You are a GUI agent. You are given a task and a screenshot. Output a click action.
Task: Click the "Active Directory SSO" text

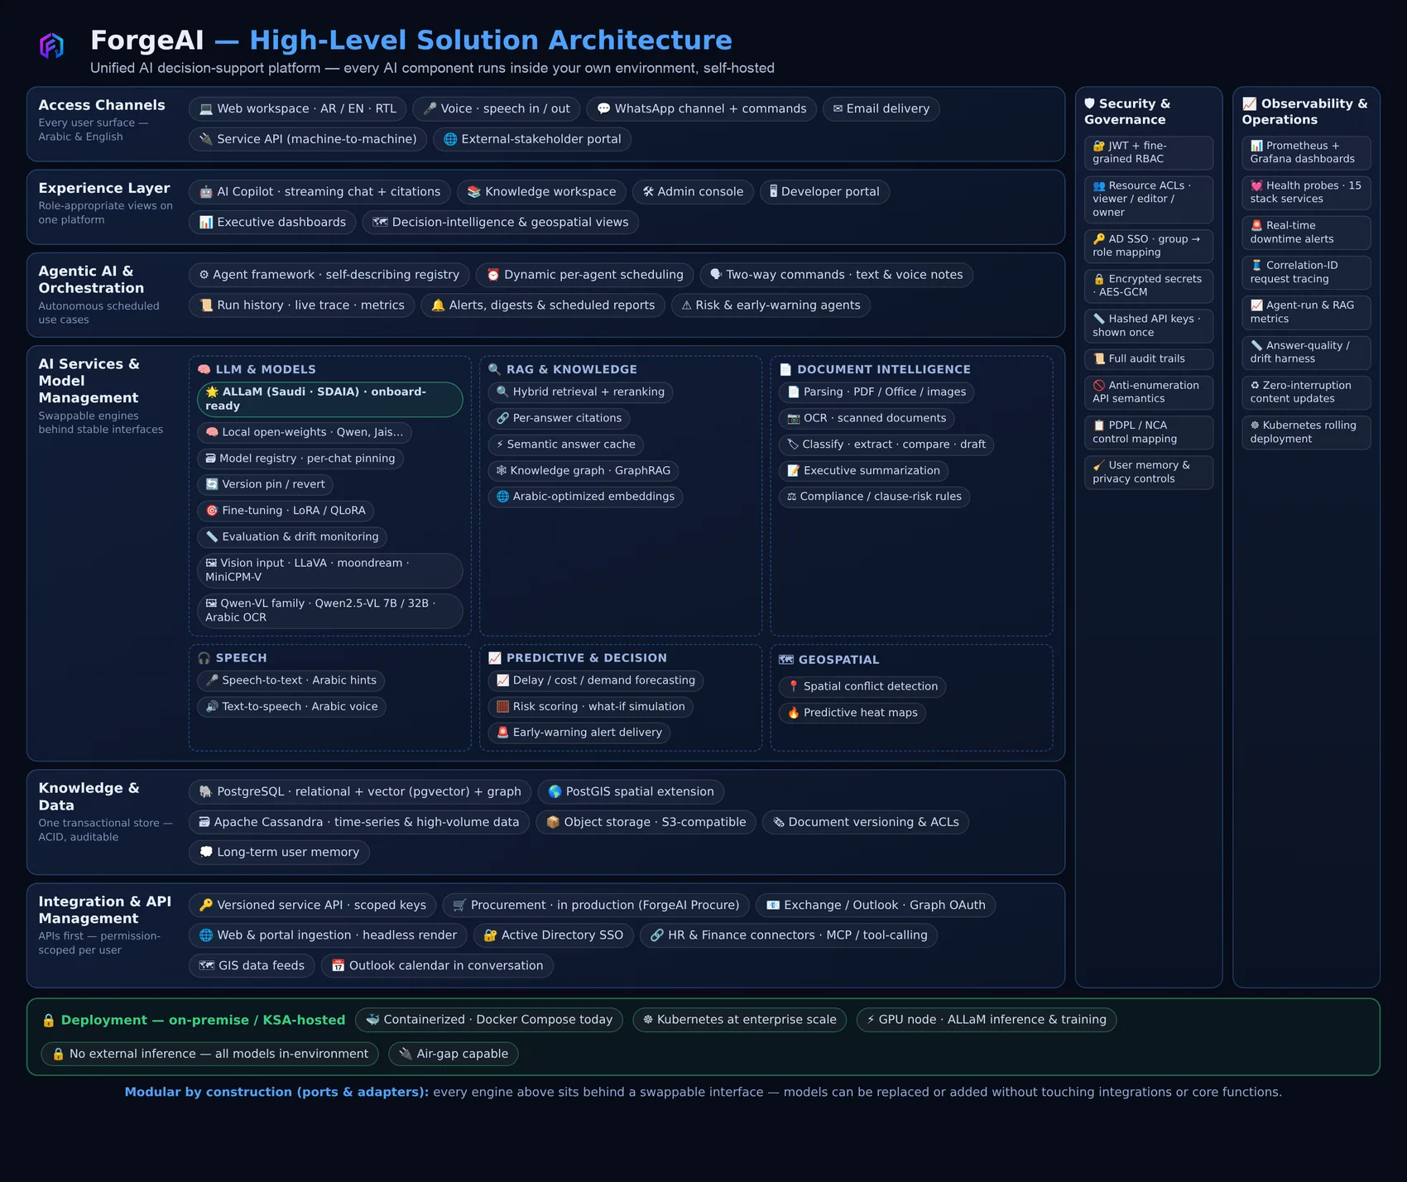[x=562, y=935]
